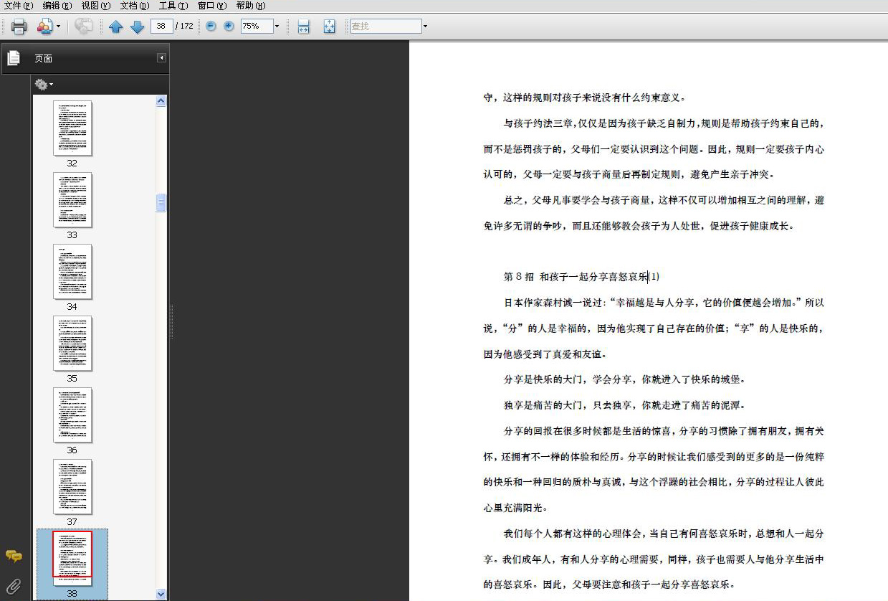
Task: Open the pages panel gear options menu
Action: pos(44,85)
